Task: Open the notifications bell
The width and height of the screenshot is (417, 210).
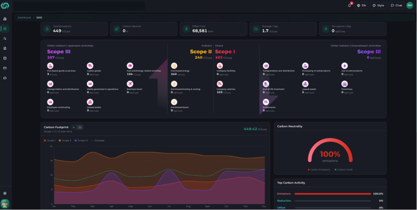Action: [349, 5]
